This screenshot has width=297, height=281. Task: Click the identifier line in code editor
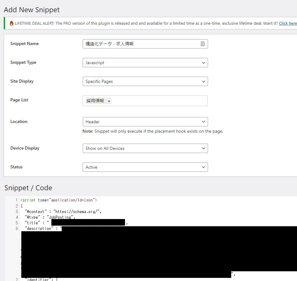[x=41, y=279]
